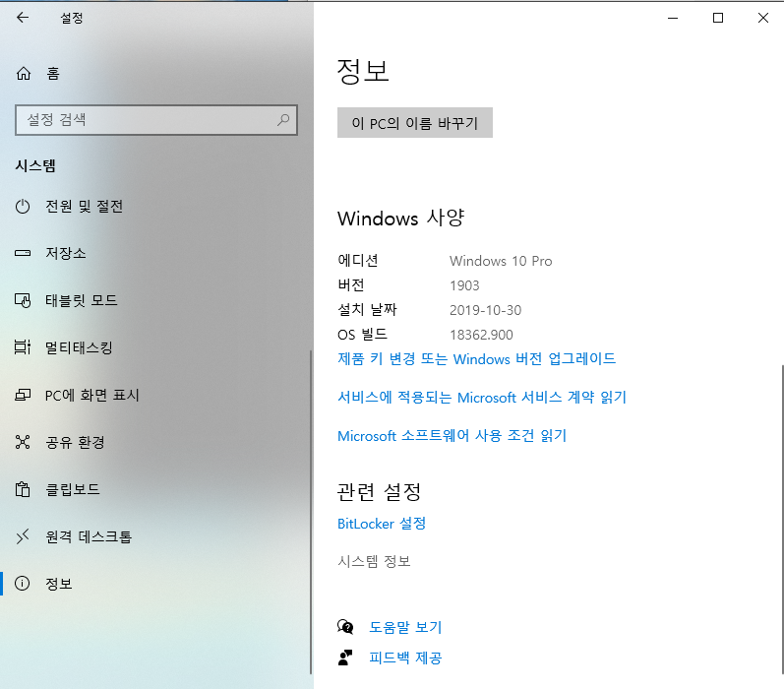
Task: Click 이 PC의 이름 바꾸기 button
Action: [x=414, y=123]
